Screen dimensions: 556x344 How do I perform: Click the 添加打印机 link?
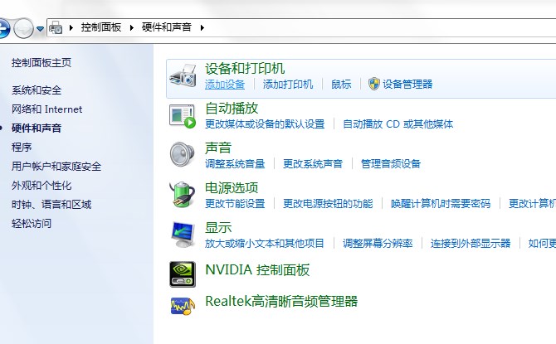288,85
